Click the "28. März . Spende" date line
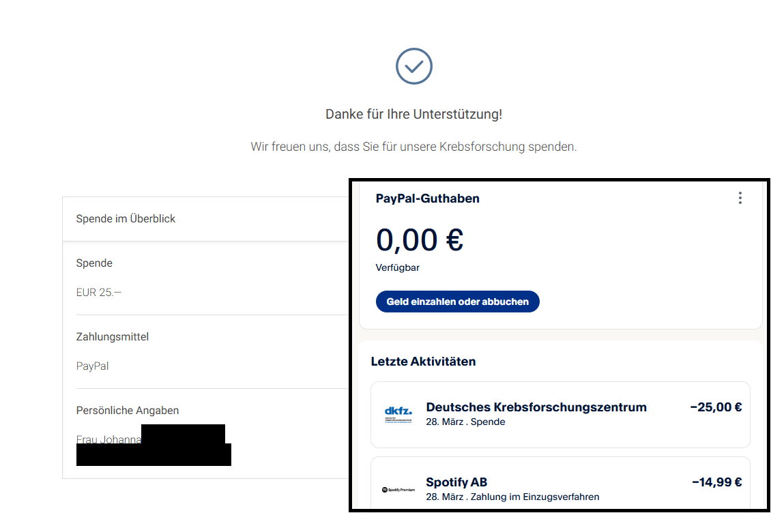771x513 pixels. coord(465,422)
